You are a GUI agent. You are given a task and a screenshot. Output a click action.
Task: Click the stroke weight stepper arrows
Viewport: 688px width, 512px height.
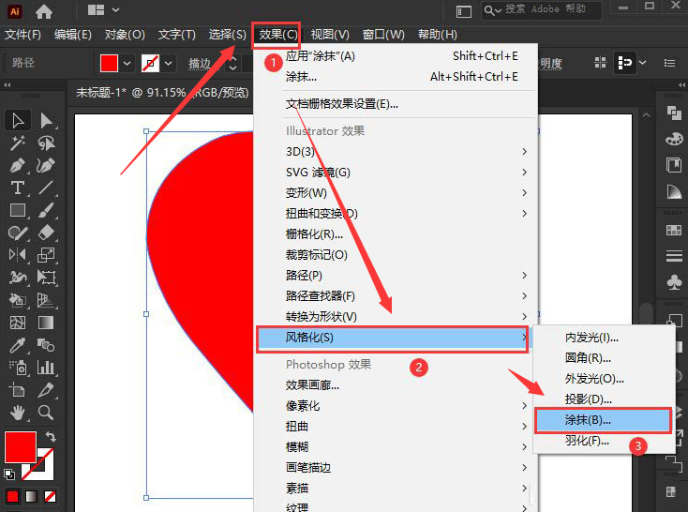tap(233, 64)
